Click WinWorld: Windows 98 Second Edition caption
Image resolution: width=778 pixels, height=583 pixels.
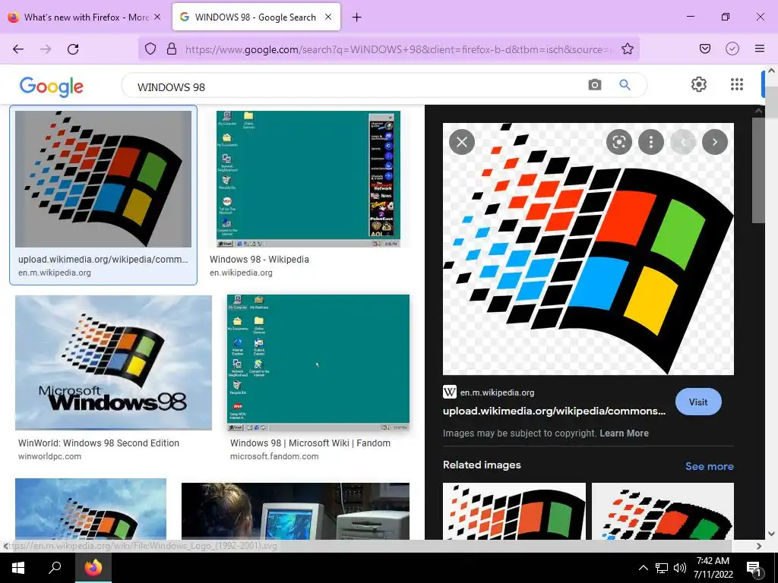[99, 443]
